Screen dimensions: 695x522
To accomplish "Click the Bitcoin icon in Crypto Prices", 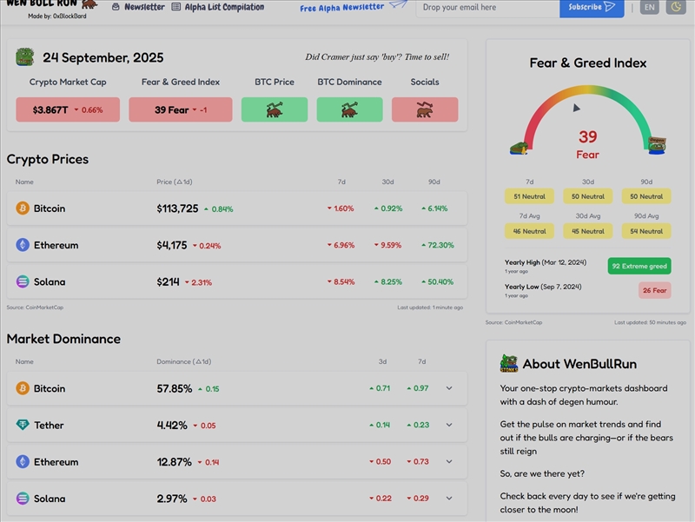I will (x=23, y=208).
